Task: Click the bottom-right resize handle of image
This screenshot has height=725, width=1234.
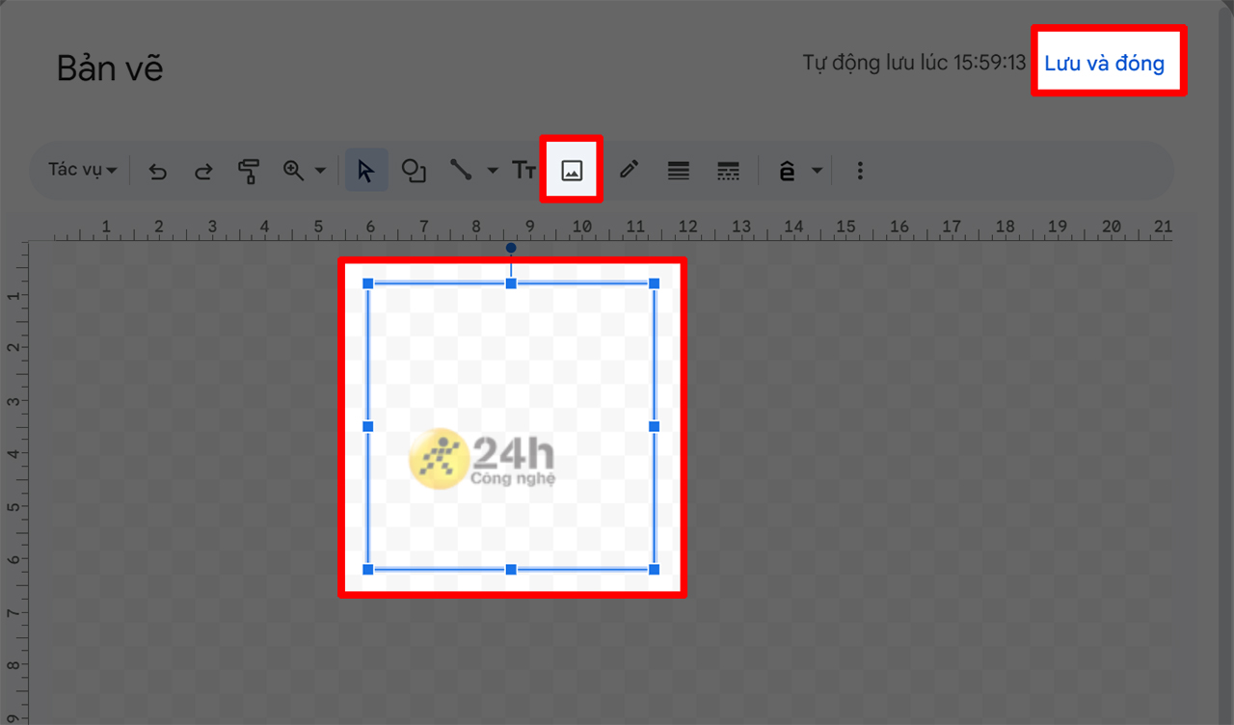Action: click(654, 570)
